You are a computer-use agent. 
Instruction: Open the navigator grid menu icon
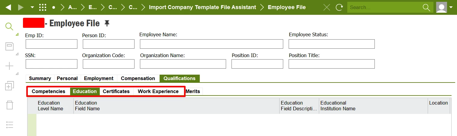(43, 7)
